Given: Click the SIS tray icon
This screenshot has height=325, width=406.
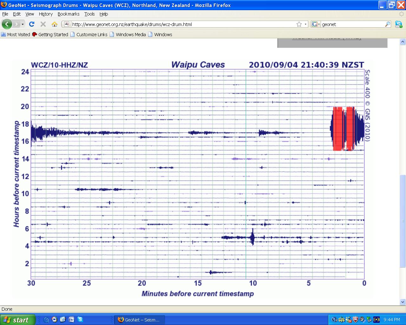Looking at the screenshot, I should (x=342, y=320).
